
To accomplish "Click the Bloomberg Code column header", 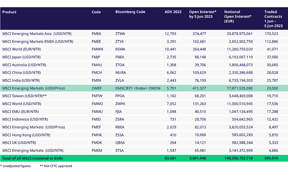I will [130, 12].
